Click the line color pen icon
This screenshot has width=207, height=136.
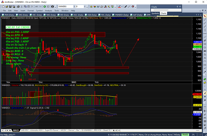click(119, 7)
